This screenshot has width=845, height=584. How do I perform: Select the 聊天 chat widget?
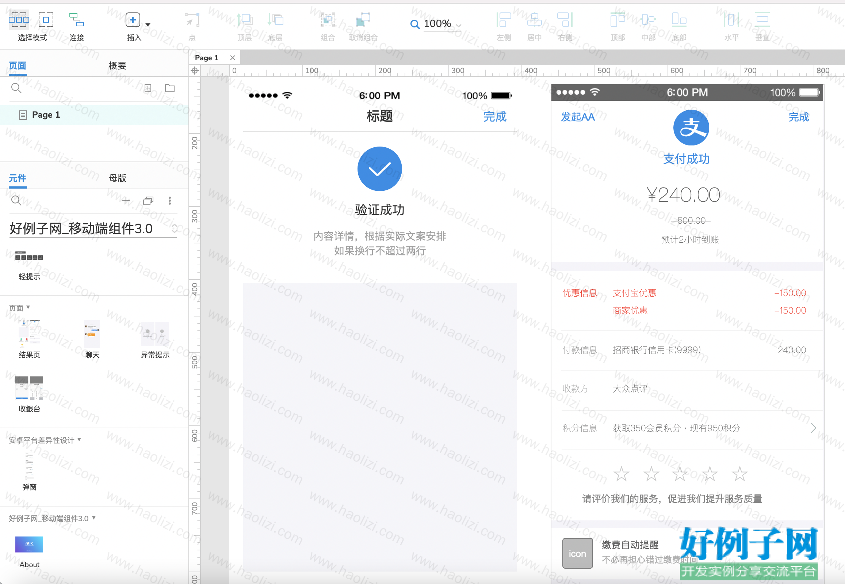point(92,339)
